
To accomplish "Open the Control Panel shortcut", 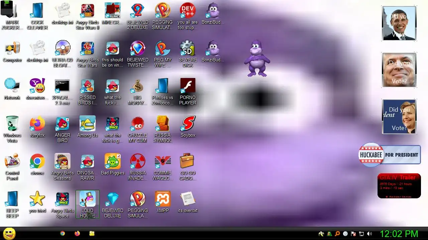I will [x=12, y=167].
